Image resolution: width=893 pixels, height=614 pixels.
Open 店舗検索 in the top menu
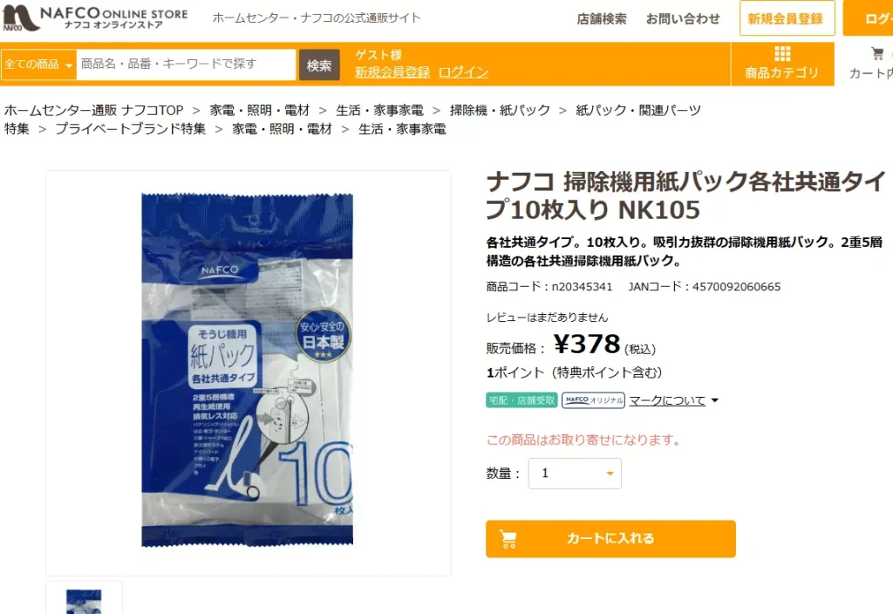(x=602, y=19)
